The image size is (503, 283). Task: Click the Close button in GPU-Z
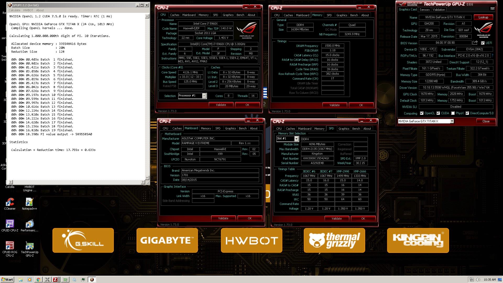(x=486, y=121)
